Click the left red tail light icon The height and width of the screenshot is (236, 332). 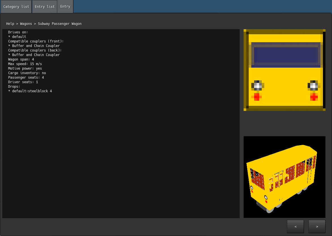tap(257, 97)
